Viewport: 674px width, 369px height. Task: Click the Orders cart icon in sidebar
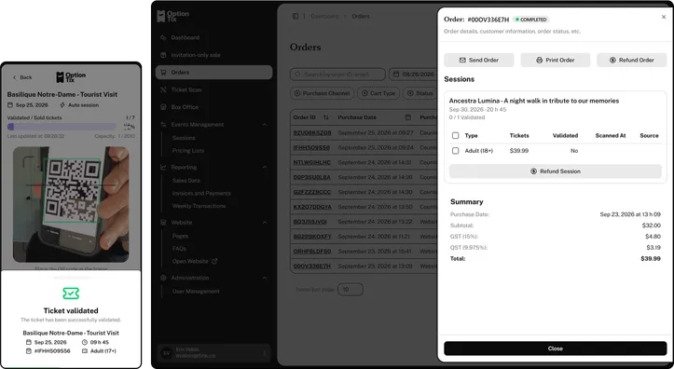click(x=163, y=72)
